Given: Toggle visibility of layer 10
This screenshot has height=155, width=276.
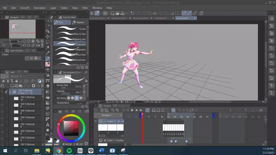Looking at the screenshot, I should 2,98.
